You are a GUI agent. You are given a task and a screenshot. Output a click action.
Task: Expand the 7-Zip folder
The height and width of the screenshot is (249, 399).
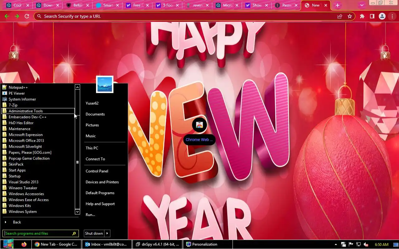[x=38, y=105]
